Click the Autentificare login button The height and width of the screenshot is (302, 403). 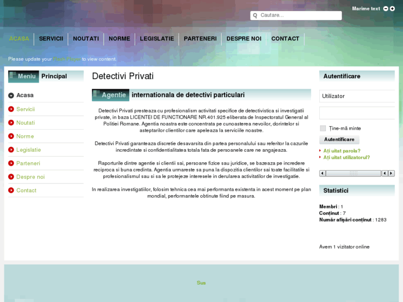(x=339, y=139)
